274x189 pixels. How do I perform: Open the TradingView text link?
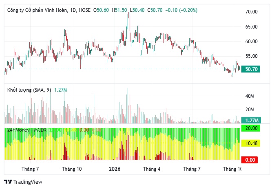(x=28, y=182)
